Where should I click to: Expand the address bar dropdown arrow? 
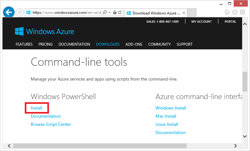(x=110, y=12)
